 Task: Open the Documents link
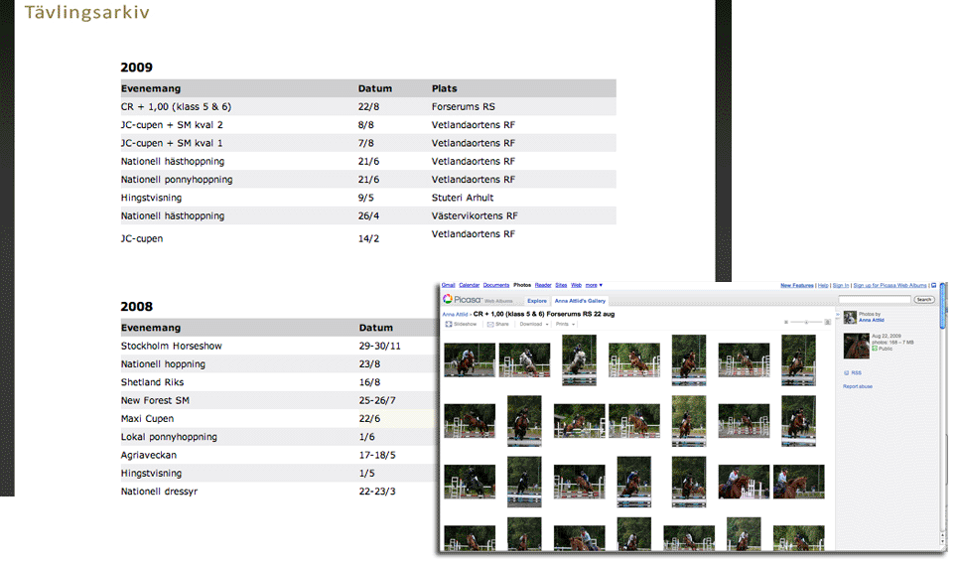pos(496,285)
